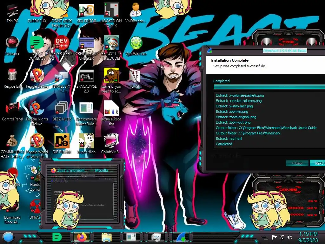
Task: Open FURRY FUX desktop shortcut
Action: [x=37, y=13]
